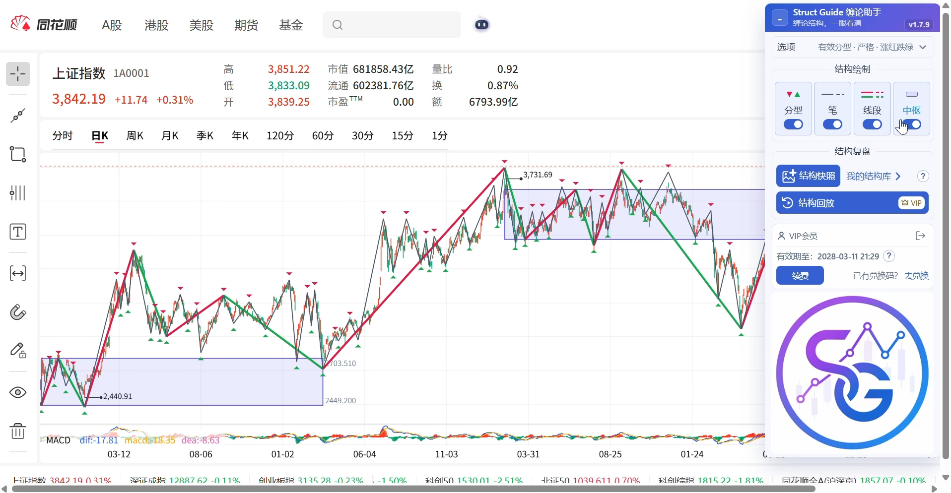Screen dimensions: 951x493
Task: Switch to the 120分 chart tab
Action: [280, 135]
